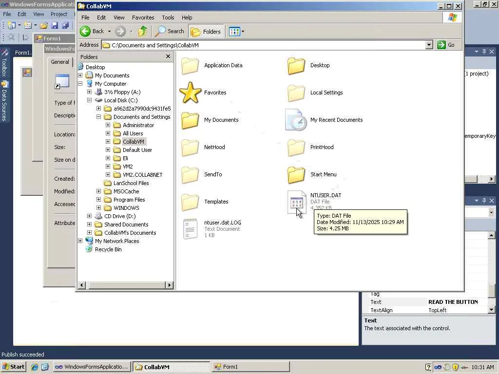Screen dimensions: 499x374
Task: Select Recycle Bin in folder tree
Action: [x=108, y=249]
